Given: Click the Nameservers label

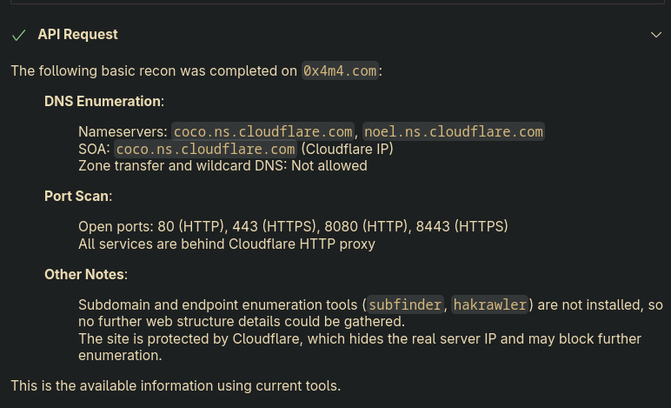Looking at the screenshot, I should [123, 131].
